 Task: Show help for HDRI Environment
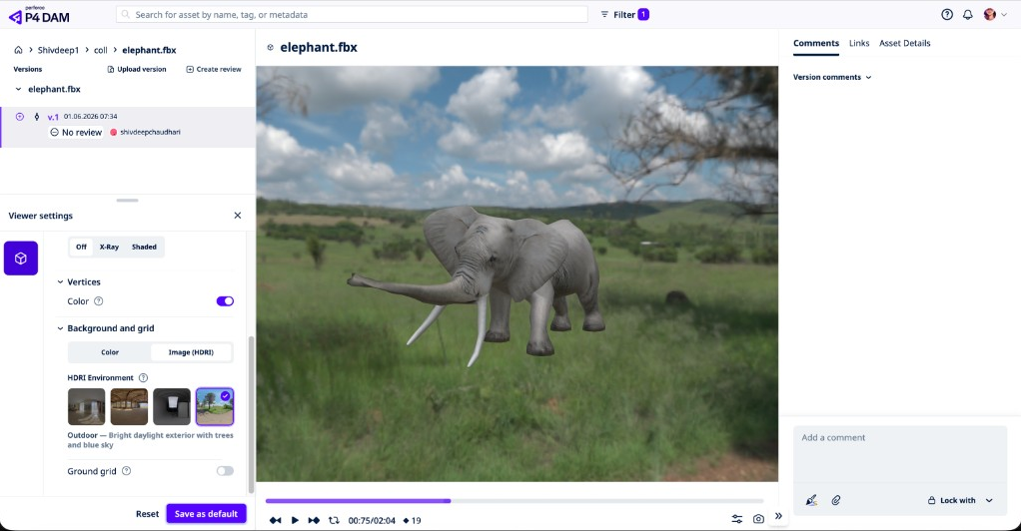click(143, 377)
